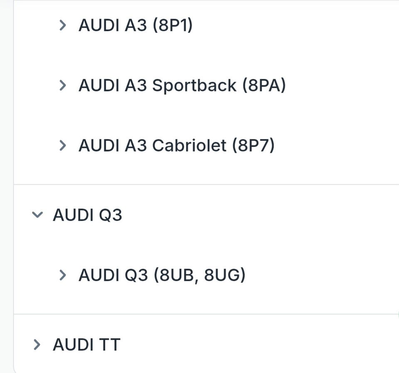Open the AUDI TT group label

tap(86, 345)
